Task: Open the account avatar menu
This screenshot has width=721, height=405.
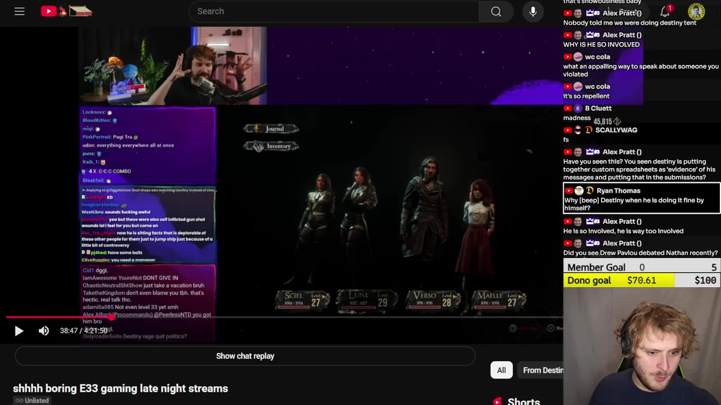Action: [x=696, y=11]
